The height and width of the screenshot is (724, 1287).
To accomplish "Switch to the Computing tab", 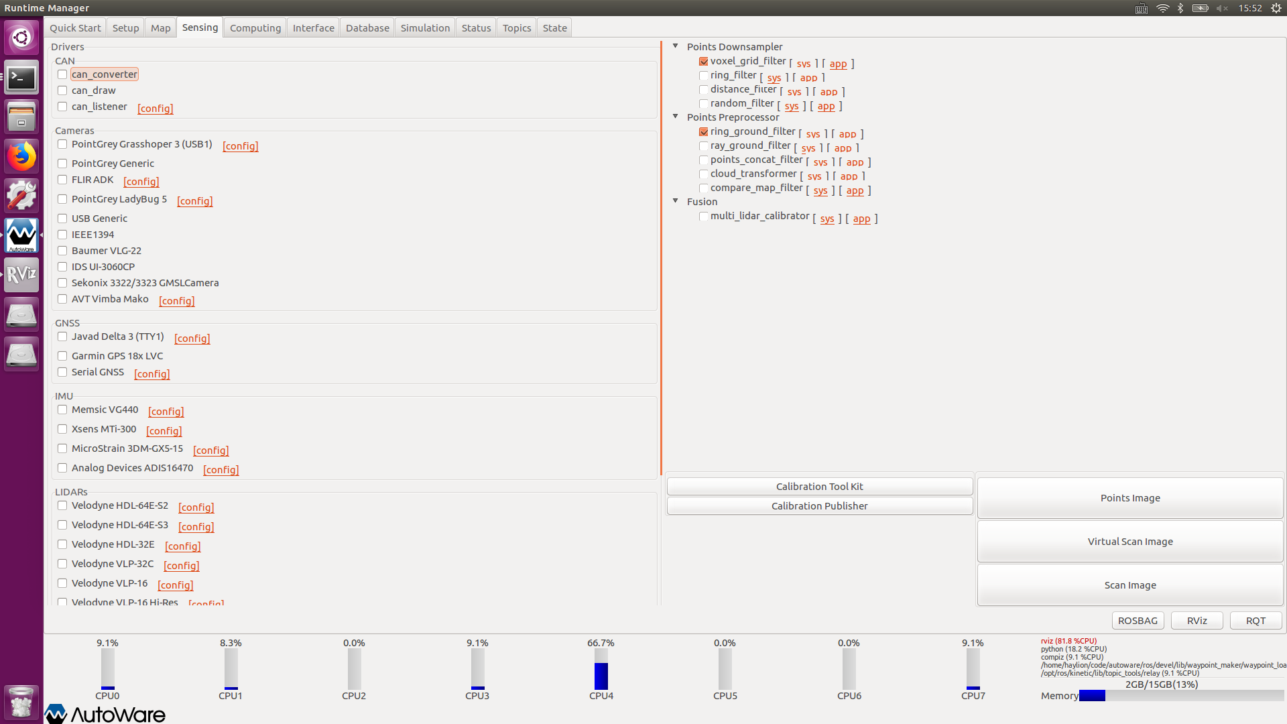I will [255, 28].
